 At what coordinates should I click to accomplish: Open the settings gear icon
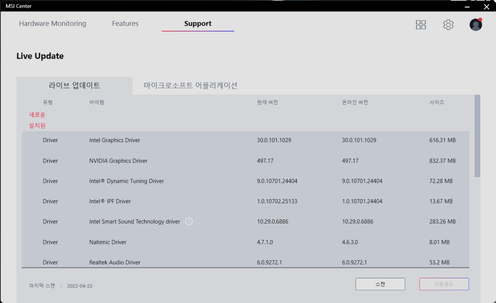(448, 25)
